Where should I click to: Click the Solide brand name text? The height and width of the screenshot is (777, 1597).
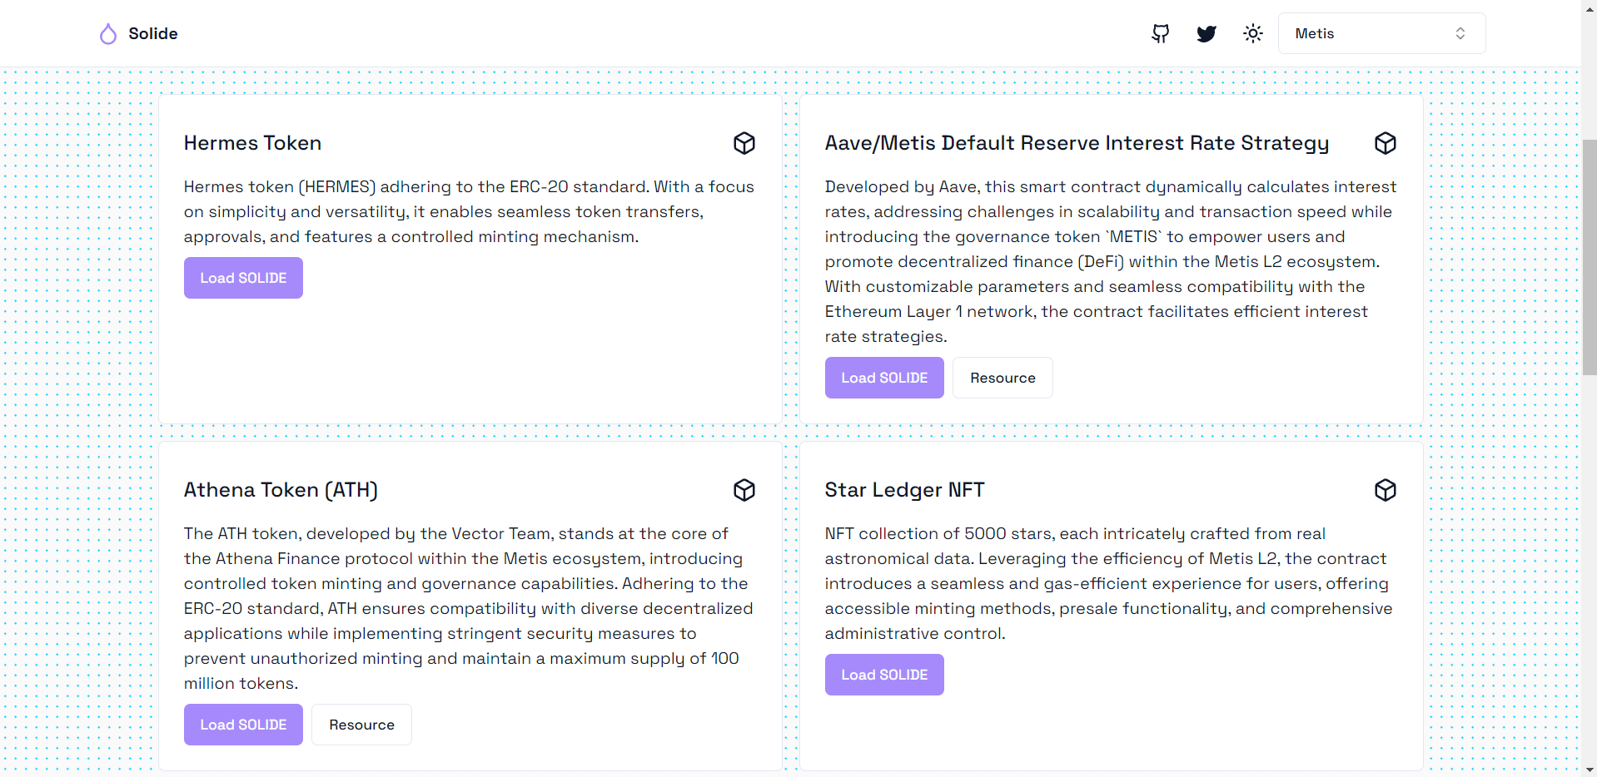click(153, 33)
